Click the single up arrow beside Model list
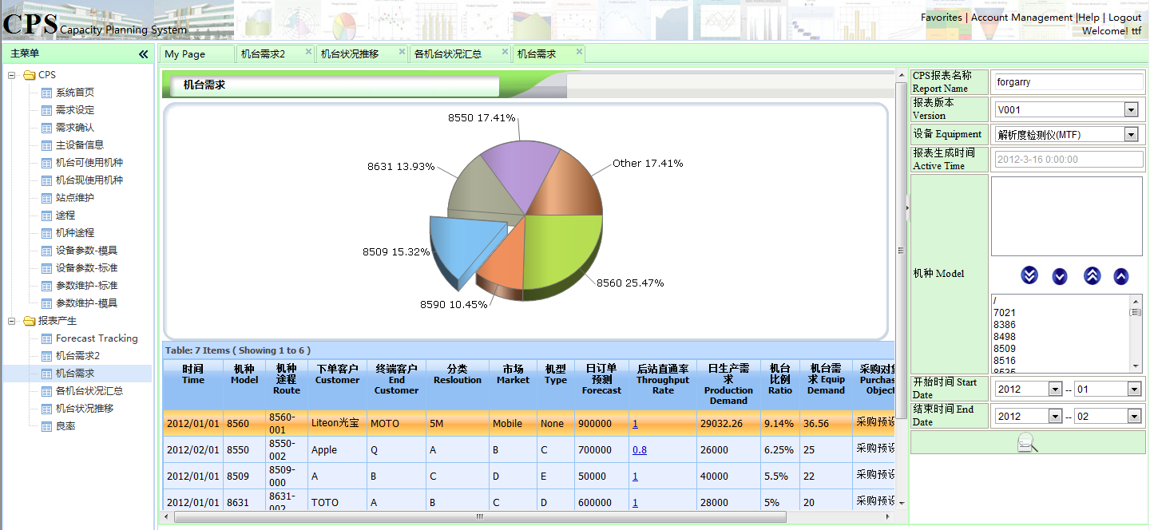 1121,275
